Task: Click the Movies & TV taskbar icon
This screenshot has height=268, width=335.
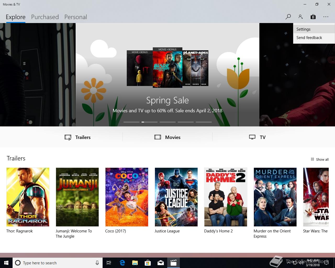Action: [x=174, y=263]
